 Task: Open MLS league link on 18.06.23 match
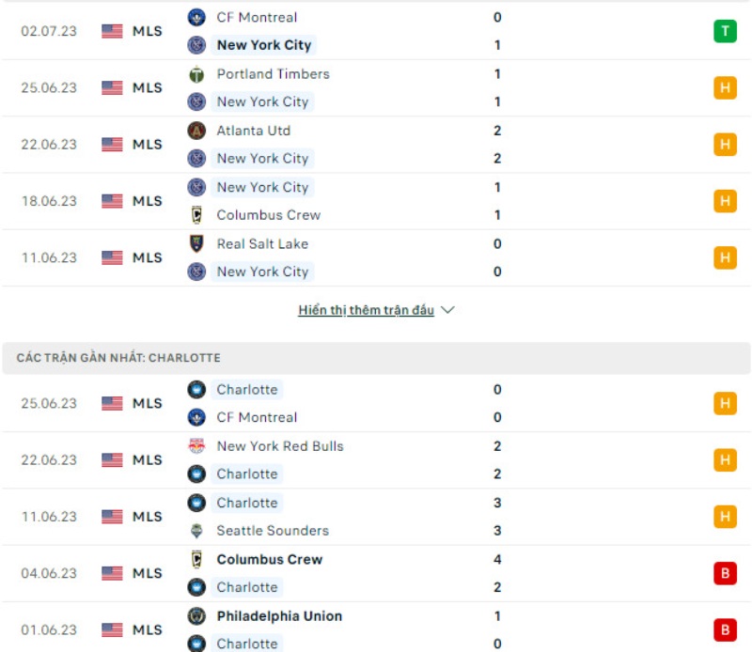[x=147, y=201]
